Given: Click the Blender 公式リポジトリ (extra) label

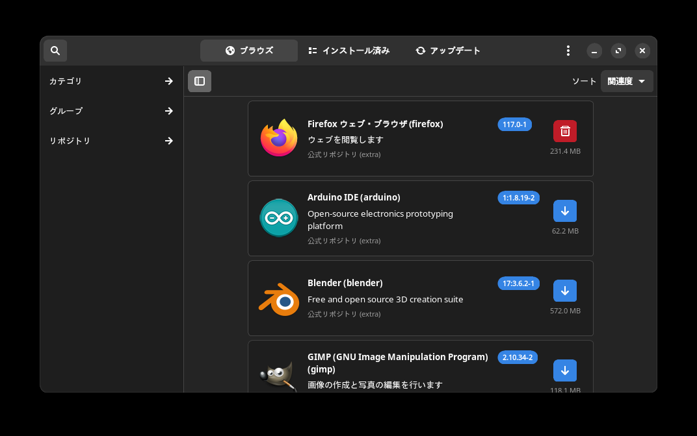Looking at the screenshot, I should [x=344, y=314].
